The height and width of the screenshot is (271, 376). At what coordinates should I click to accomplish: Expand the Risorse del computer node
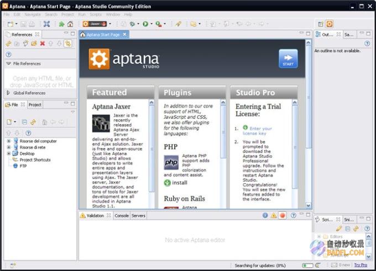click(x=9, y=141)
